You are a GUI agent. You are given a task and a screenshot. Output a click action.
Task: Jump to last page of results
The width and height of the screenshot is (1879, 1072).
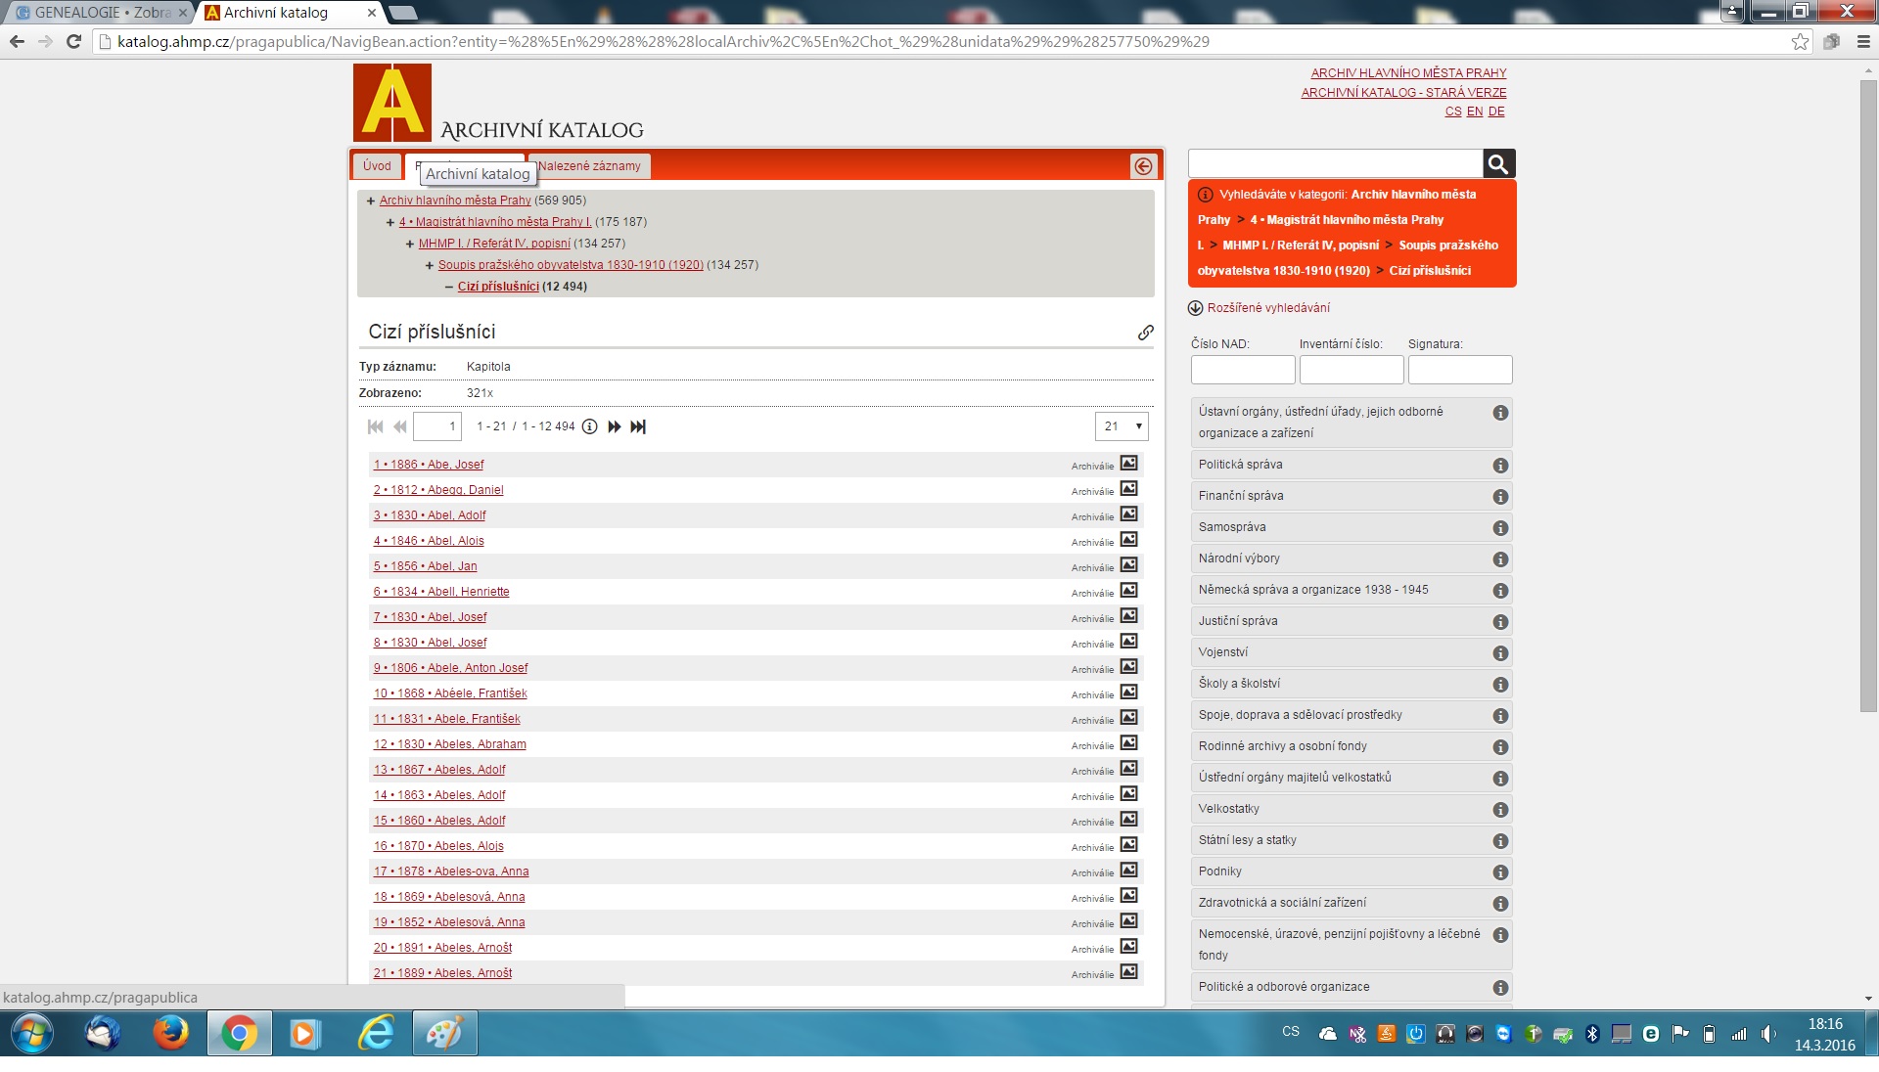coord(638,426)
